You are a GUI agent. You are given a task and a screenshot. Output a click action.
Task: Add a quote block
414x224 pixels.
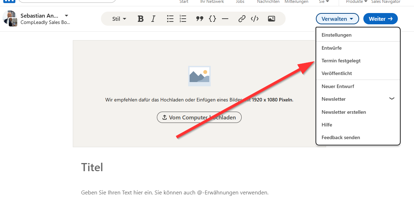[x=200, y=19]
